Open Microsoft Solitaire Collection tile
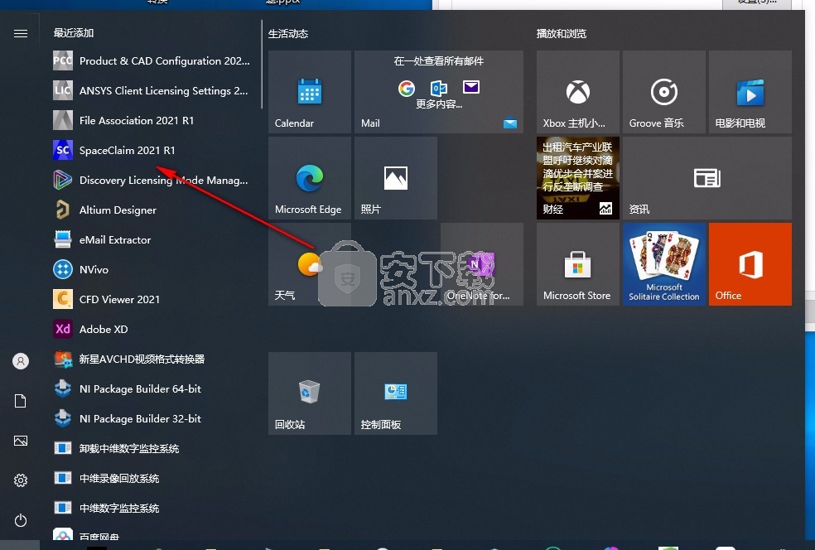Image resolution: width=815 pixels, height=550 pixels. coord(664,264)
